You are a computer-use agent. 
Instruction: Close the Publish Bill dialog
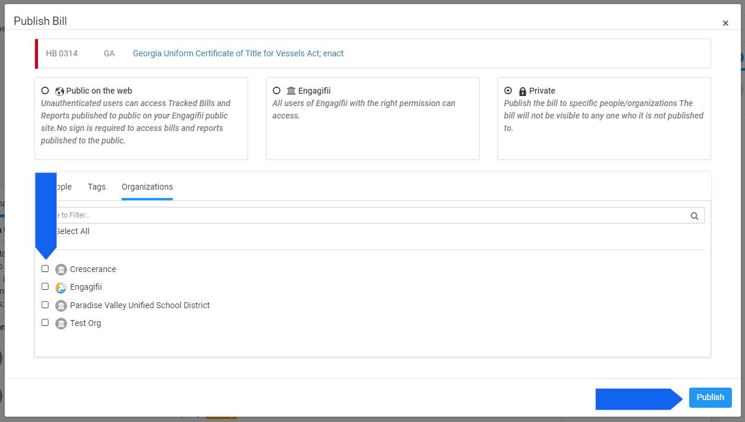[725, 23]
